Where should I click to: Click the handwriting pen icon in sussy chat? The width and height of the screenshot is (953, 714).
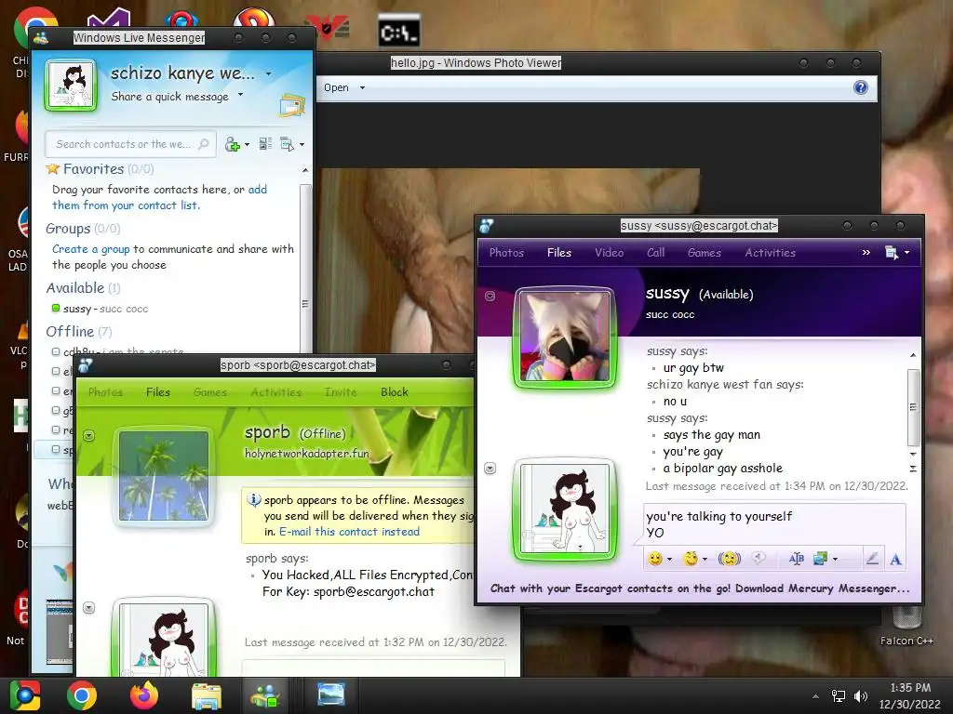[872, 559]
